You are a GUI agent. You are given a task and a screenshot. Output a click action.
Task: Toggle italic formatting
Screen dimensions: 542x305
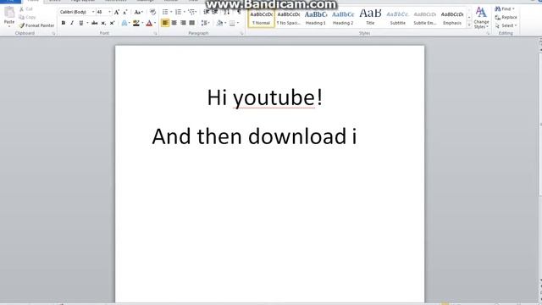click(72, 23)
